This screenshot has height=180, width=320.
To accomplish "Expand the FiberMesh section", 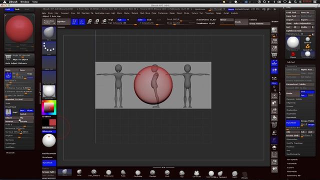I will click(292, 171).
